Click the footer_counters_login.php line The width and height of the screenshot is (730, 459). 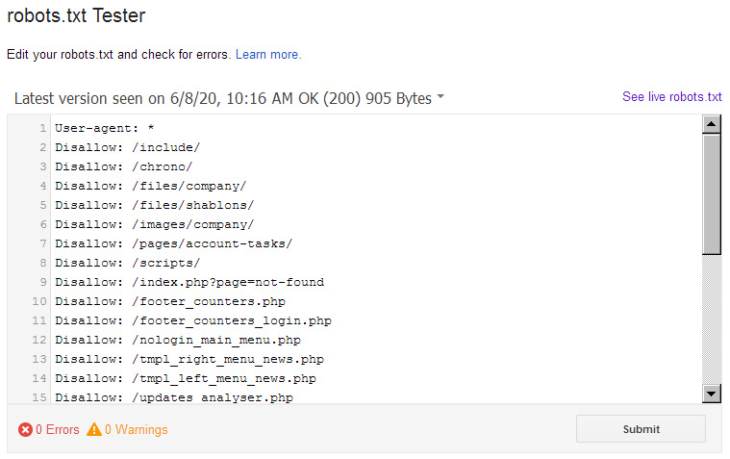pyautogui.click(x=192, y=320)
